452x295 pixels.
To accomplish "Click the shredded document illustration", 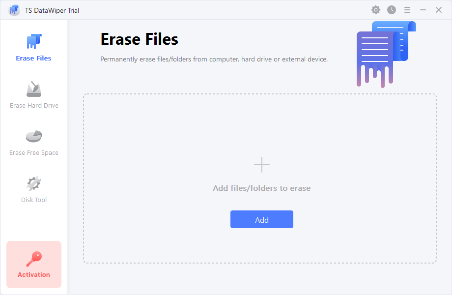I will [x=386, y=54].
